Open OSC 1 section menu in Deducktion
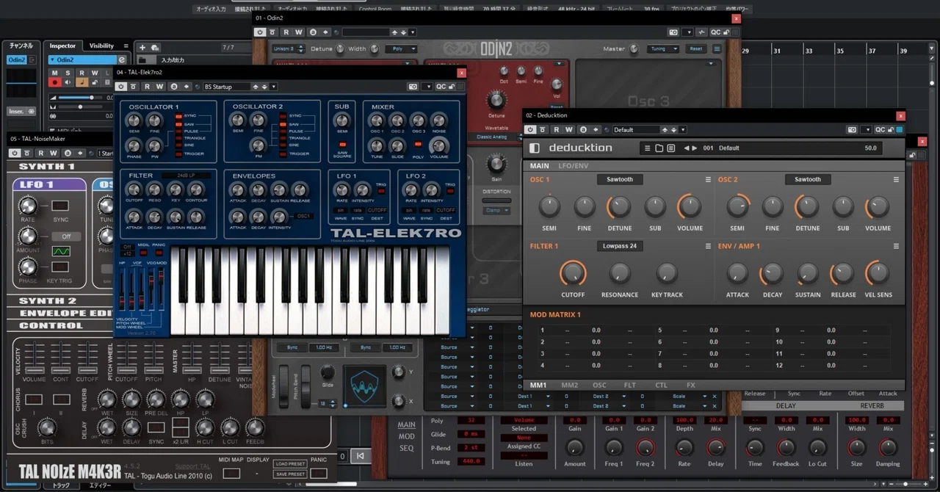 pos(708,179)
